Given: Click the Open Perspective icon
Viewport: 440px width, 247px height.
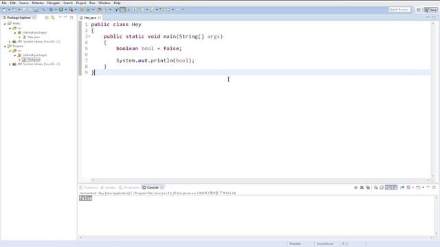Looking at the screenshot, I should point(419,10).
